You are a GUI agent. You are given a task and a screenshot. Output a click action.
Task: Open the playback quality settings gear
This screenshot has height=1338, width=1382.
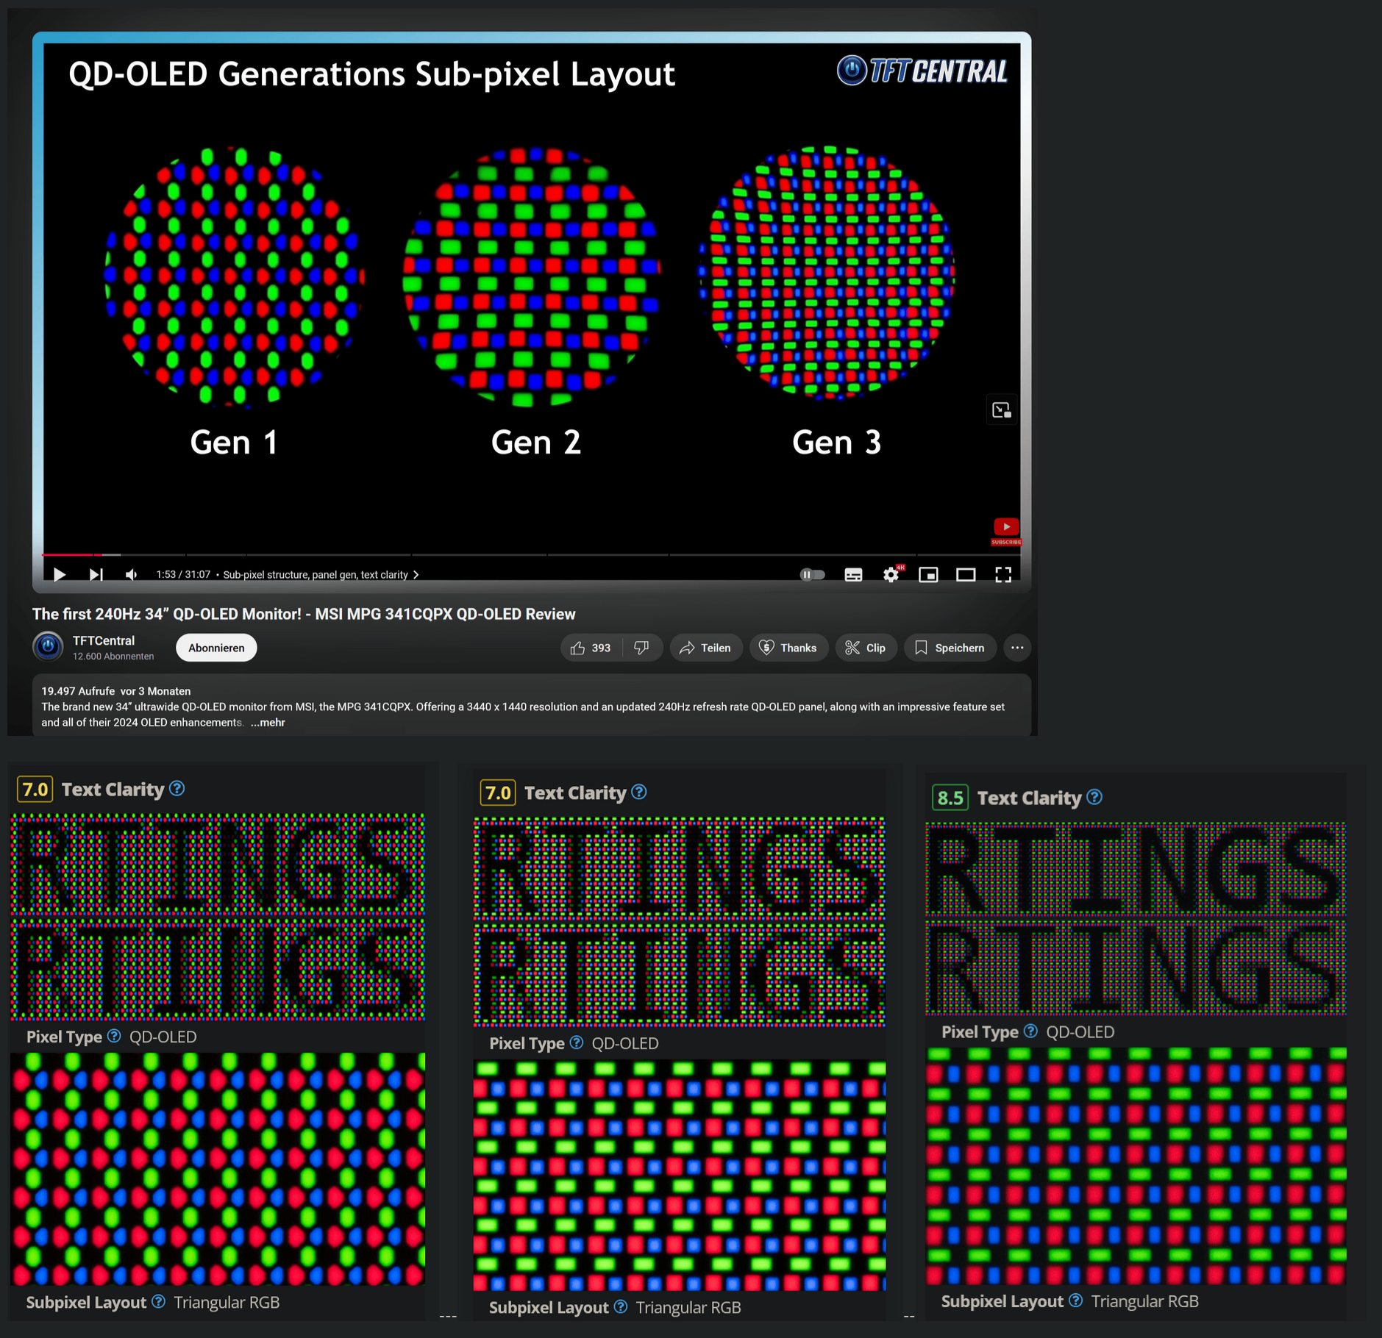891,574
